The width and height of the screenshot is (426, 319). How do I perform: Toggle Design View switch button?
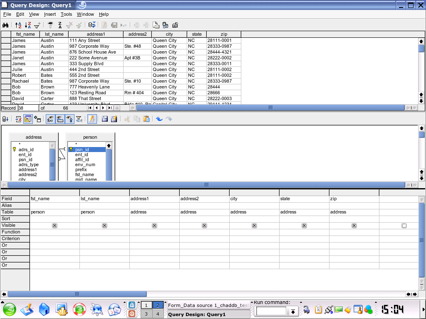[x=28, y=119]
